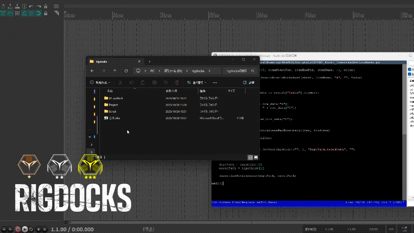The width and height of the screenshot is (414, 233).
Task: Toggle the snap magnet icon
Action: click(39, 13)
